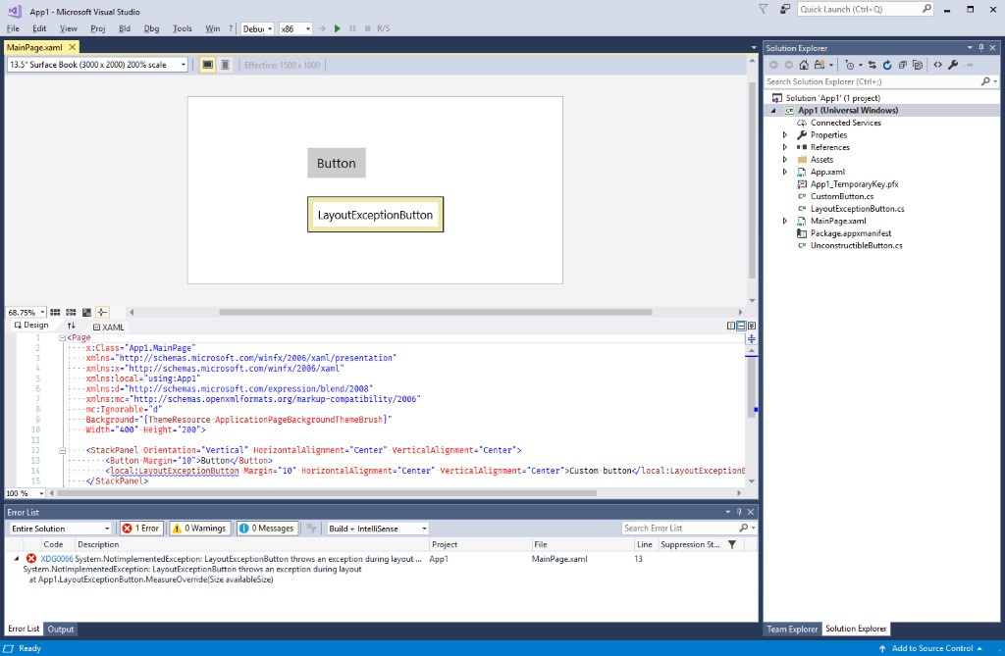Switch designer to portrait orientation
The width and height of the screenshot is (1005, 656).
tap(225, 65)
